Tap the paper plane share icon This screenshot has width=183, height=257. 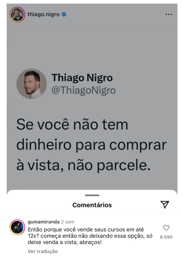165,205
